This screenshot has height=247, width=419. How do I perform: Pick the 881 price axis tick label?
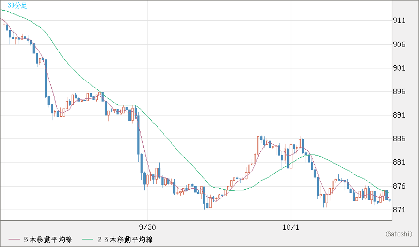(399, 163)
